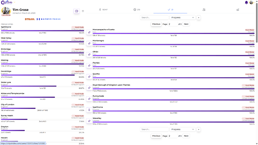Toggle the sort direction button beside top Progress

coord(199,18)
